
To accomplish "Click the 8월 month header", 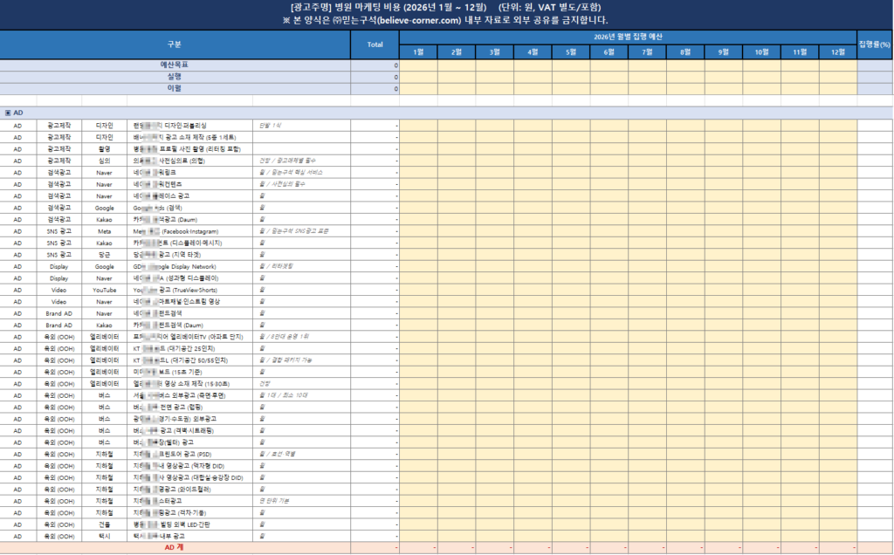I will coord(685,51).
